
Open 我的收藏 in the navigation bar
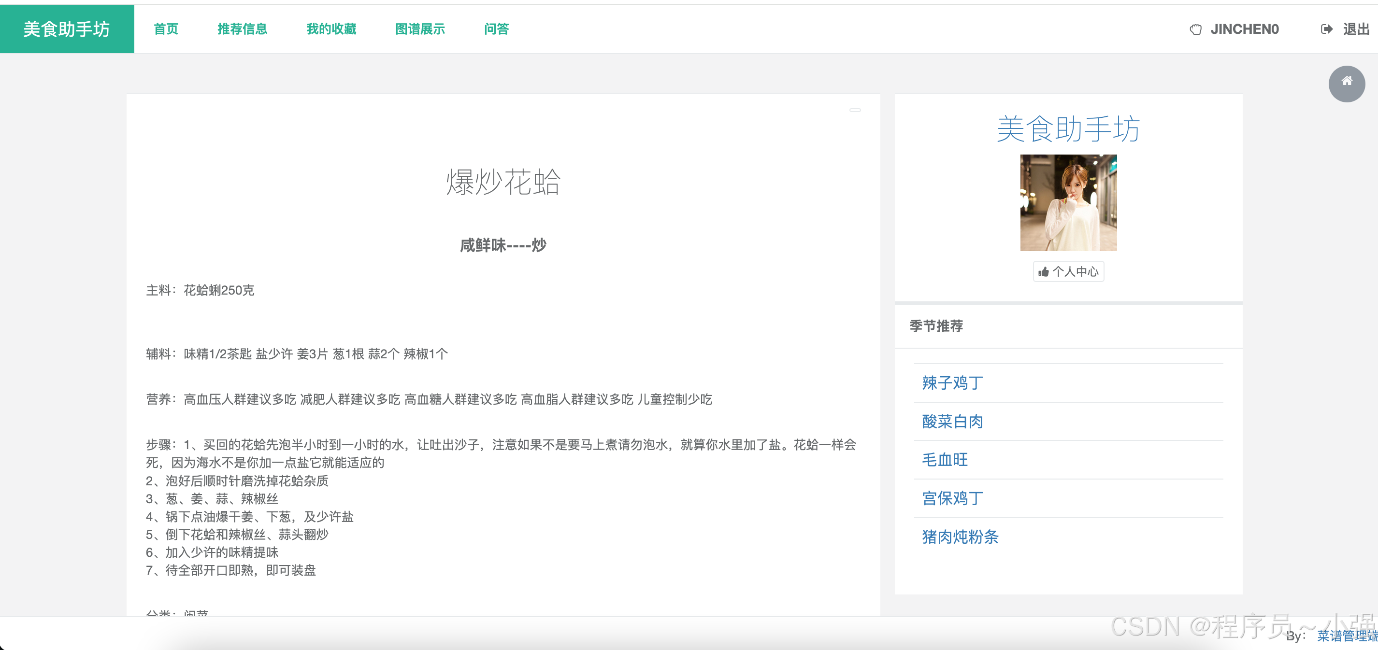[x=331, y=29]
